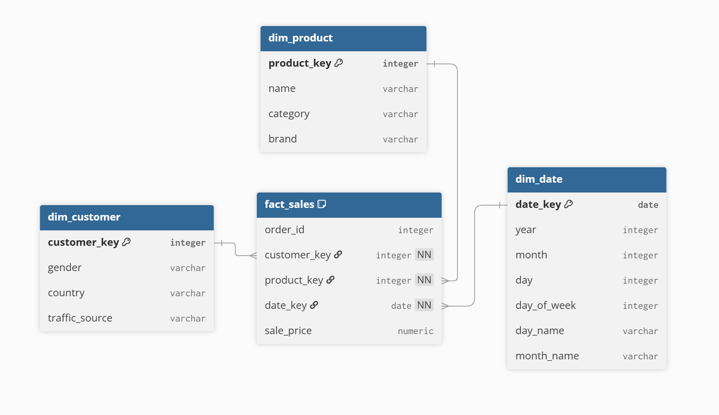
Task: Click primary key icon next to date_key
Action: coord(568,204)
